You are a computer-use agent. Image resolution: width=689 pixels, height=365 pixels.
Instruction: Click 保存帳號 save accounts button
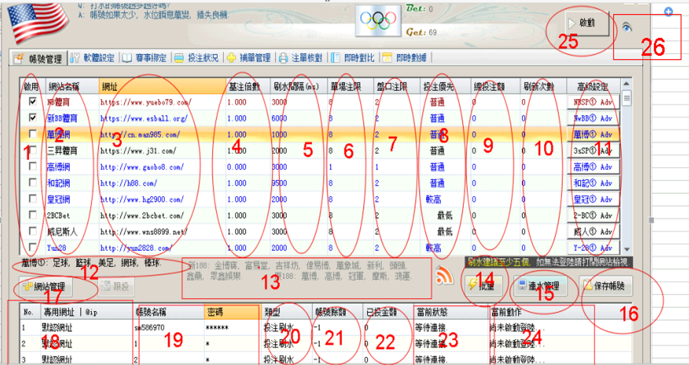coord(606,285)
